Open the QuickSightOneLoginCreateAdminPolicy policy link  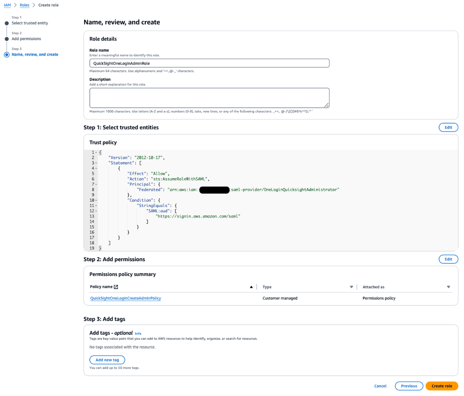pos(125,298)
